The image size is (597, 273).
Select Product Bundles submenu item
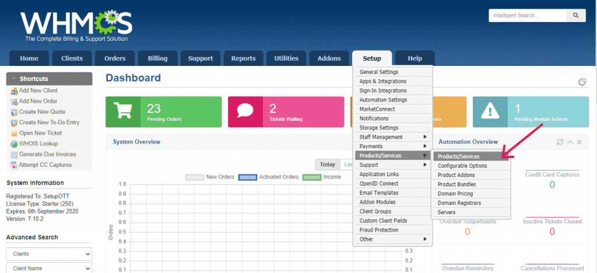coord(471,184)
